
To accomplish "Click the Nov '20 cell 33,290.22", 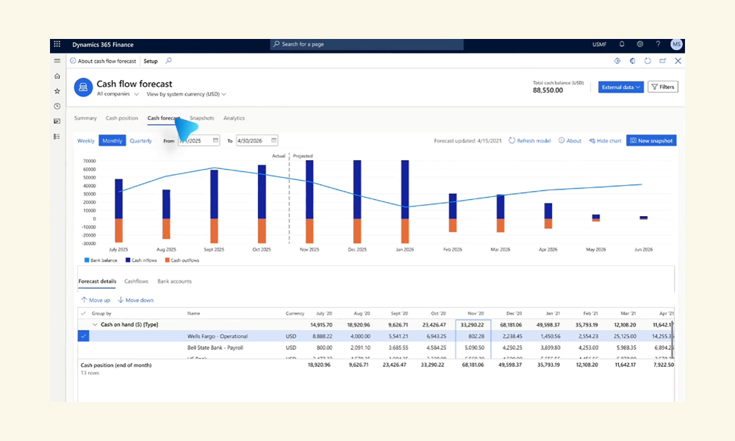I will [473, 325].
